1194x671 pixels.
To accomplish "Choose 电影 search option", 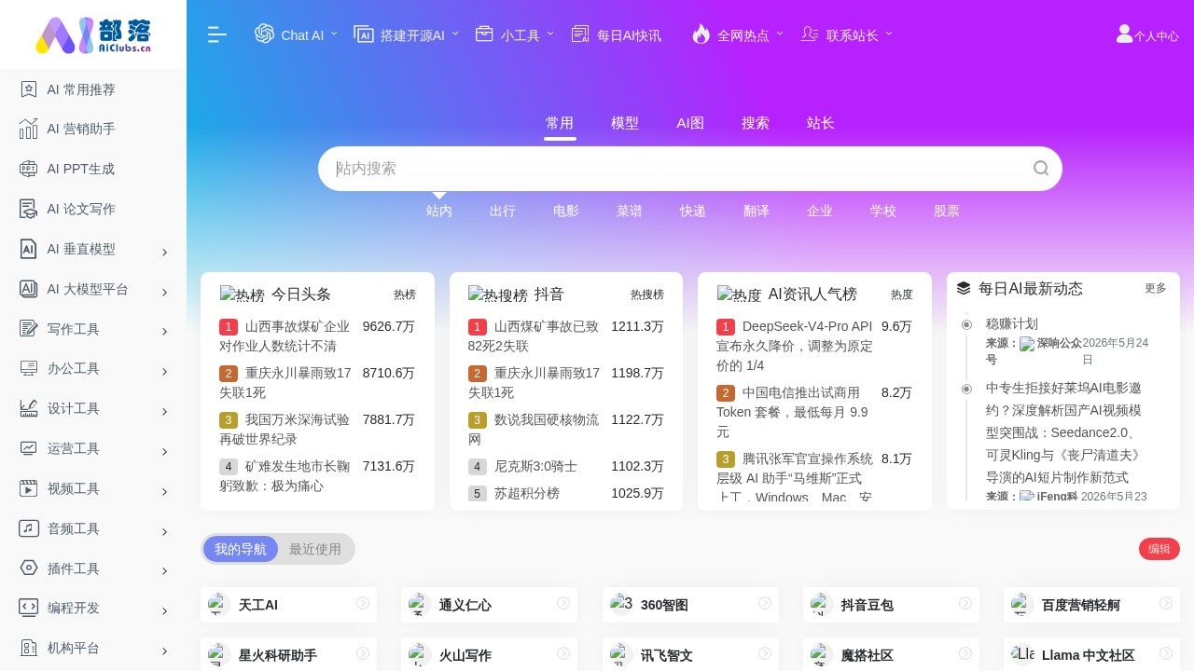I will pos(566,211).
